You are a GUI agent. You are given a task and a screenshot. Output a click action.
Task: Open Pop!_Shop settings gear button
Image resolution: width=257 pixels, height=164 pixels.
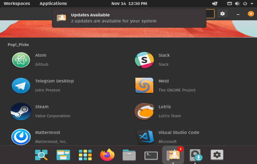[x=222, y=14]
